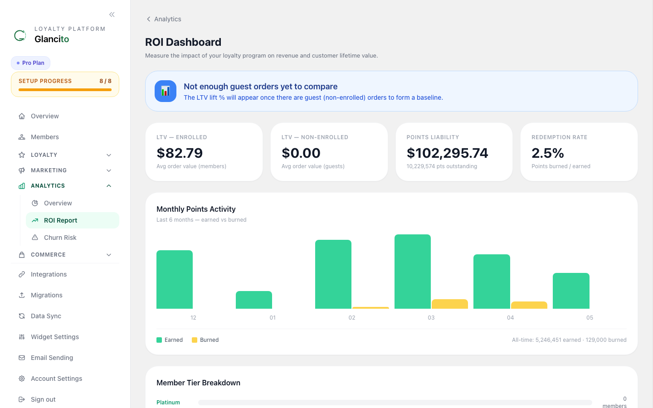Click the earned bar for month 05
Screen dimensions: 653x408
tap(571, 291)
